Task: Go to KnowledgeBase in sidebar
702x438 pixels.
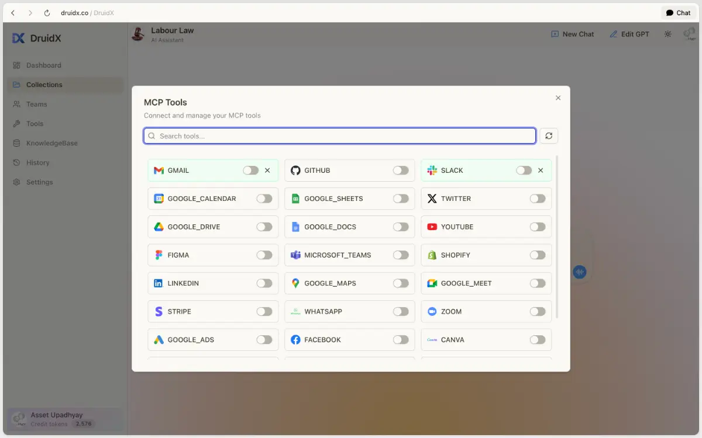Action: click(x=51, y=143)
